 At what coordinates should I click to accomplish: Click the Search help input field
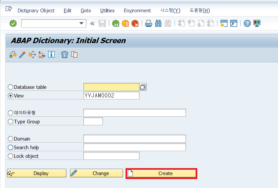tap(135, 147)
